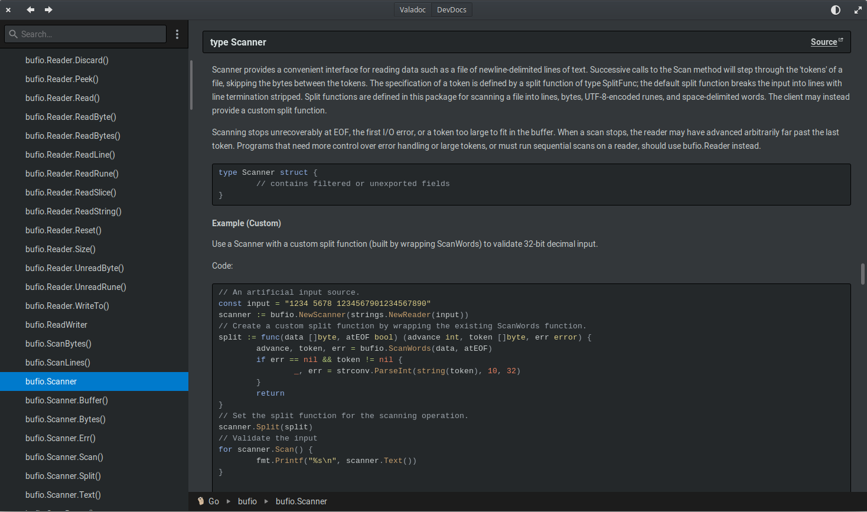Open bufio.ScanBytes() entry
This screenshot has height=512, width=867.
point(94,344)
